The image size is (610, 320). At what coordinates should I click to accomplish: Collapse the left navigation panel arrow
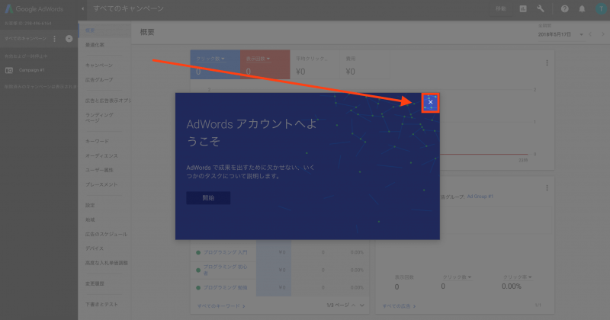[82, 8]
